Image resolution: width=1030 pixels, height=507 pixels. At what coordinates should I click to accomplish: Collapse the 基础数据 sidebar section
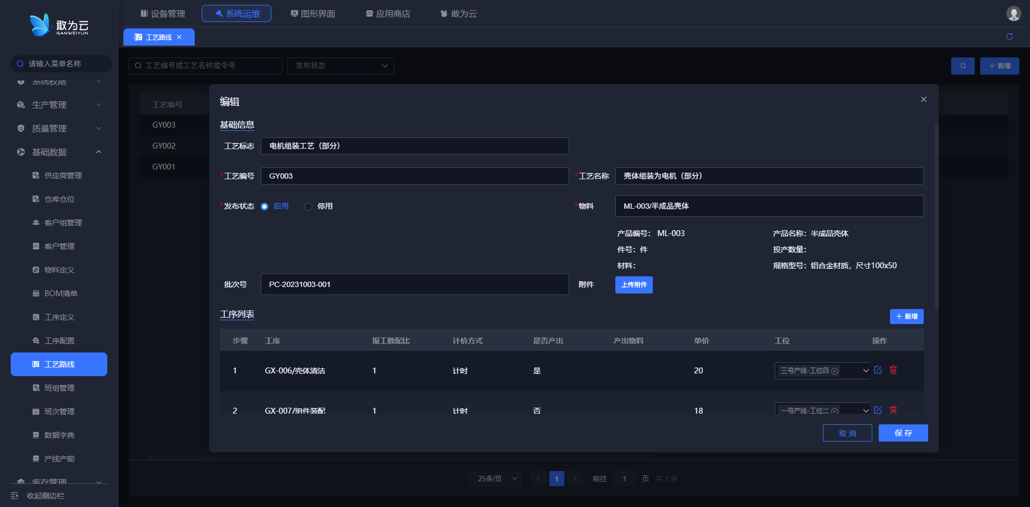(x=99, y=152)
